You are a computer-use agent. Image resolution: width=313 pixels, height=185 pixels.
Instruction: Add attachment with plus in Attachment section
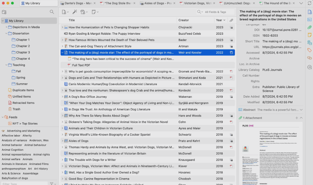tap(297, 118)
